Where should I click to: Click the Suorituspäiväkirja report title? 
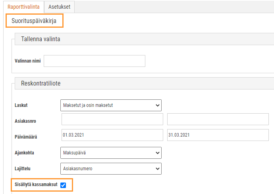click(34, 21)
